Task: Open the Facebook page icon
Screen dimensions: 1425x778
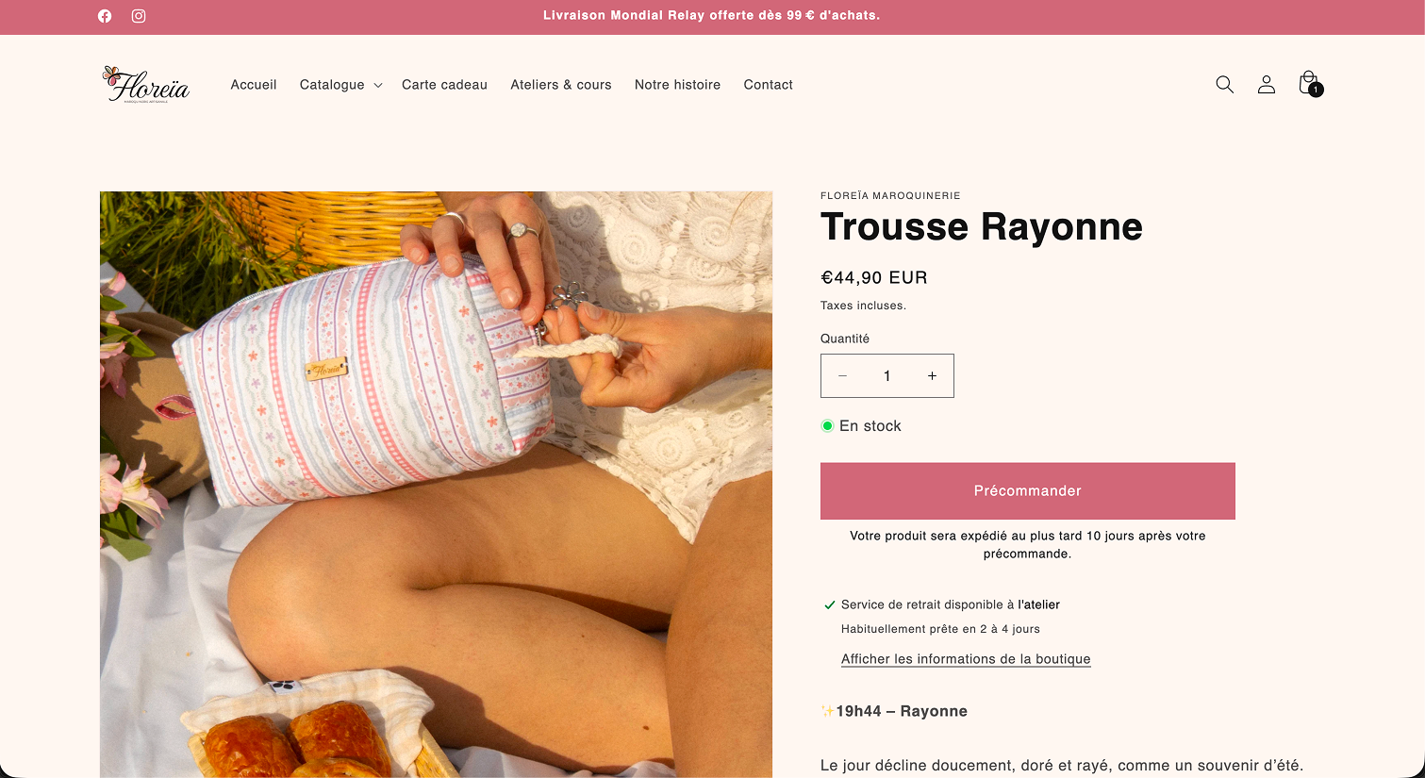Action: [x=105, y=16]
